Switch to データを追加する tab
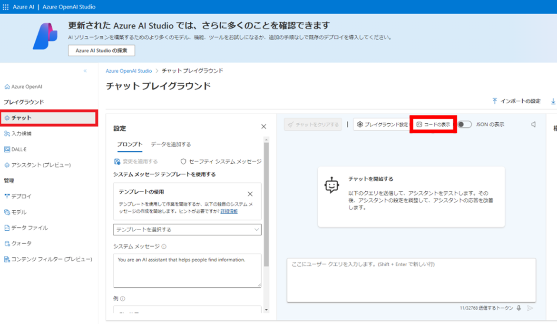 (171, 144)
